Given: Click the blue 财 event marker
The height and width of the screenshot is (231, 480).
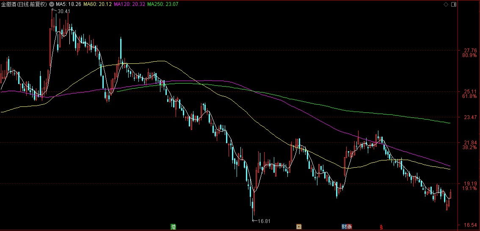Looking at the screenshot, I should (x=344, y=227).
